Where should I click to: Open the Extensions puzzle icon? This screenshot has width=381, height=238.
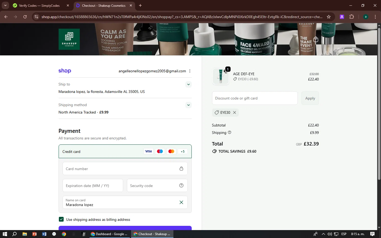tap(352, 17)
